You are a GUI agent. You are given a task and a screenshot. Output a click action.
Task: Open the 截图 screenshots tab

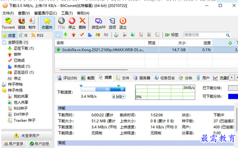tap(88, 78)
